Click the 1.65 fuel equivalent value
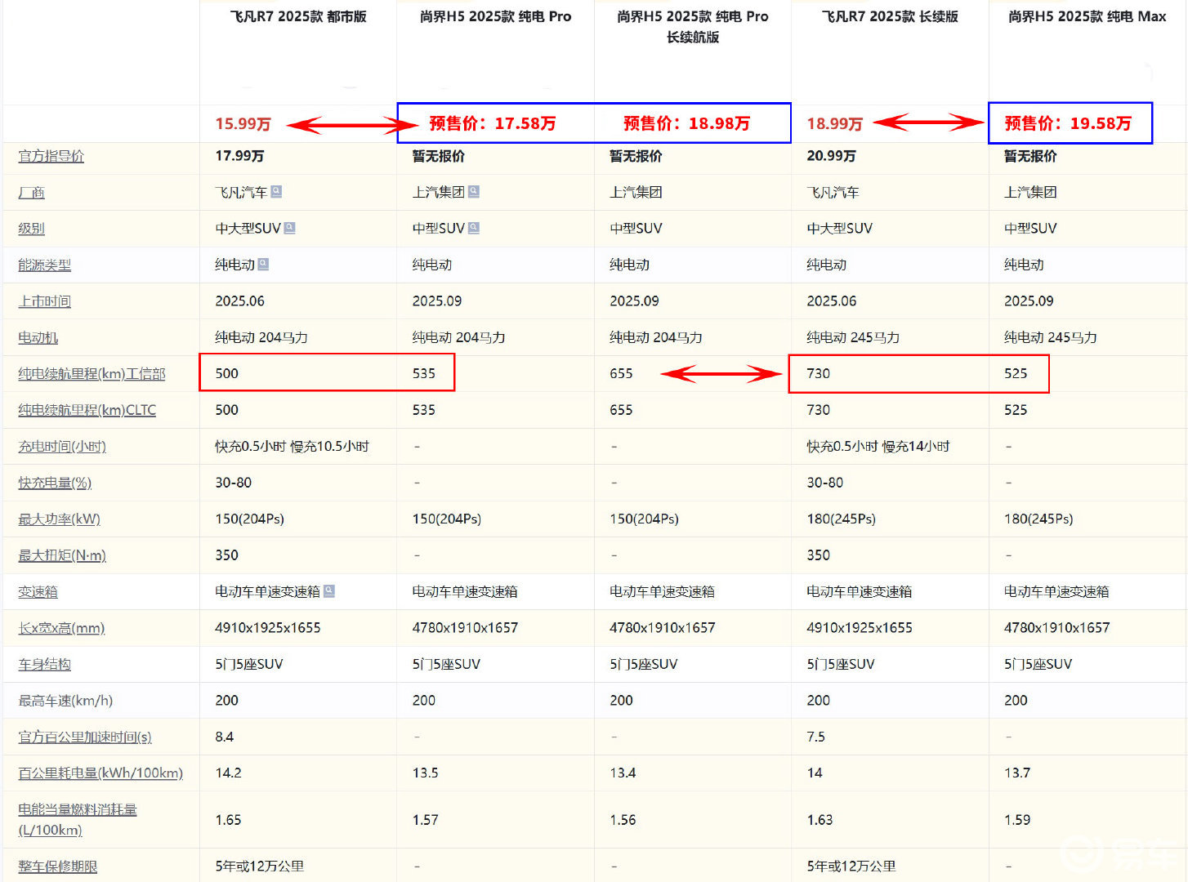Screen dimensions: 1188x882 (x=228, y=820)
